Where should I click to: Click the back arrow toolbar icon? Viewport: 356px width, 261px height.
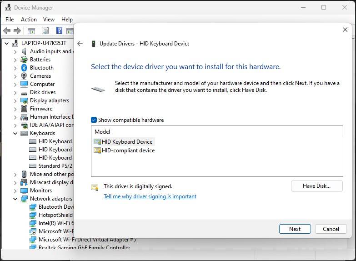7,30
